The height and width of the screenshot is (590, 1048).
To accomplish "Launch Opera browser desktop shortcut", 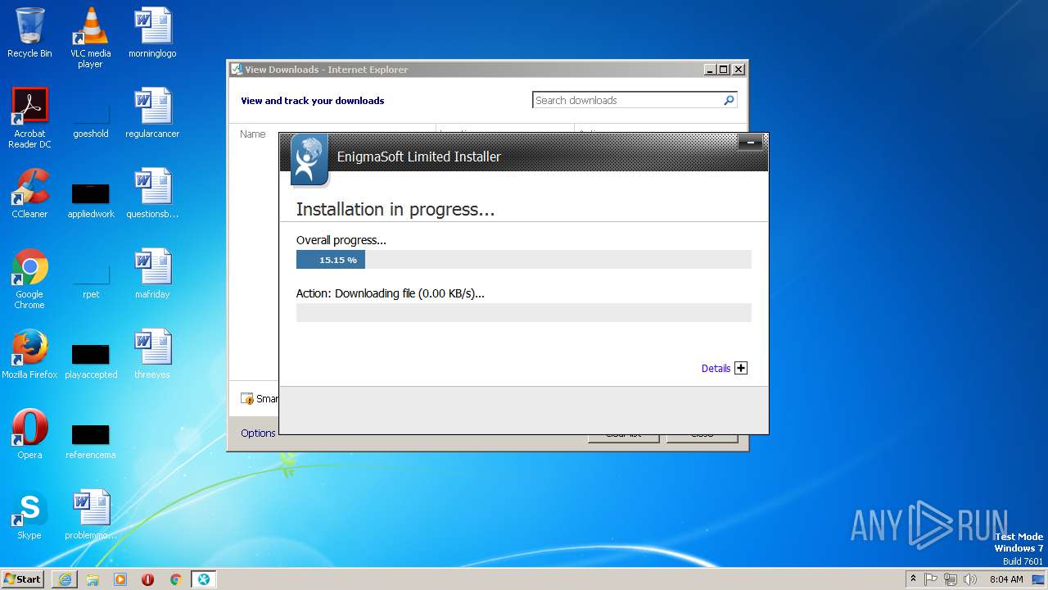I will [29, 434].
